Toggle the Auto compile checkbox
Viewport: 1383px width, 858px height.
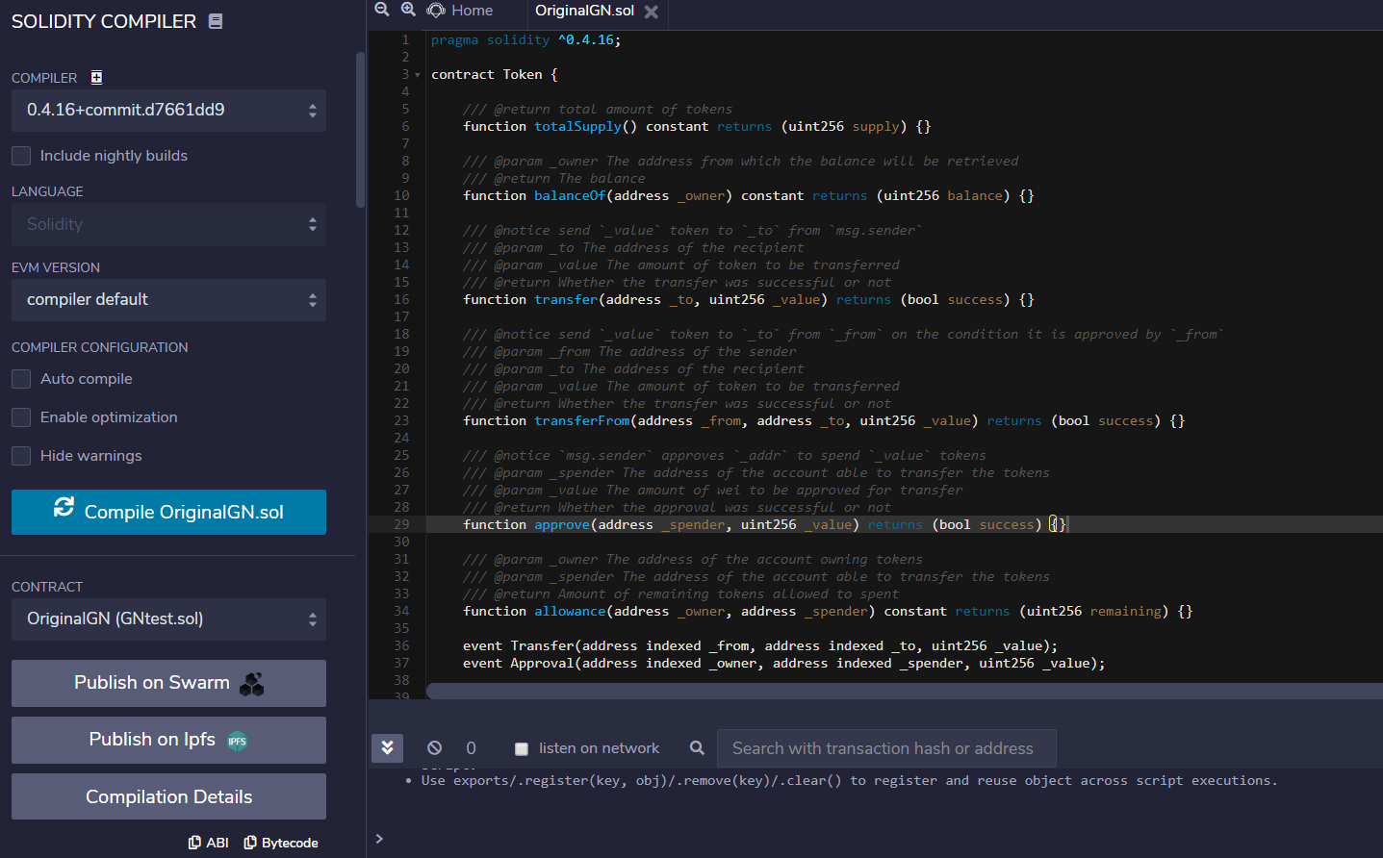(21, 379)
